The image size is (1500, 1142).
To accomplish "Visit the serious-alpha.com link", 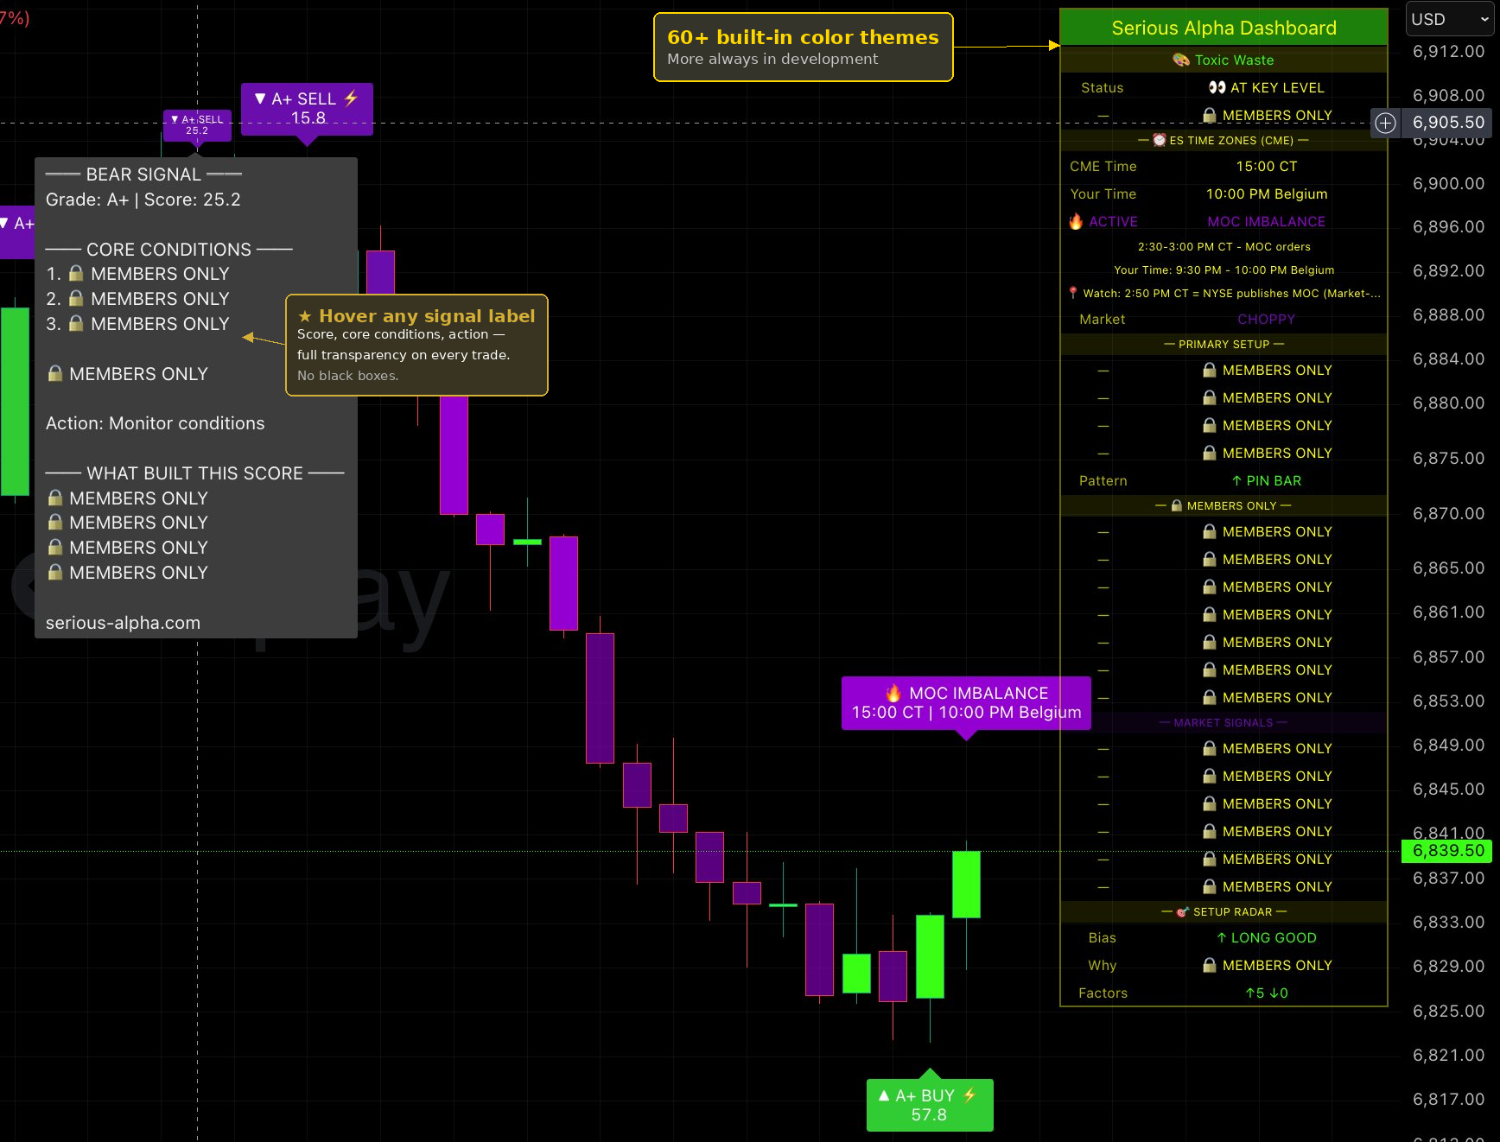I will click(x=122, y=622).
